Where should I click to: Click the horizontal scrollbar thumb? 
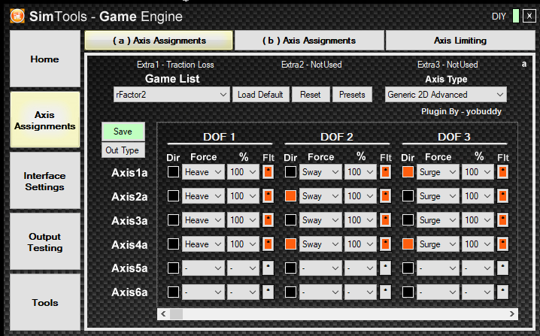point(176,313)
